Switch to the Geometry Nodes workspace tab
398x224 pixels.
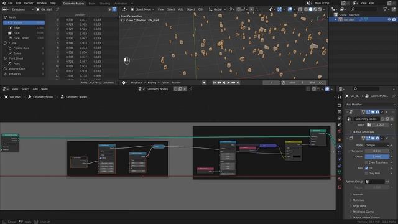click(73, 4)
